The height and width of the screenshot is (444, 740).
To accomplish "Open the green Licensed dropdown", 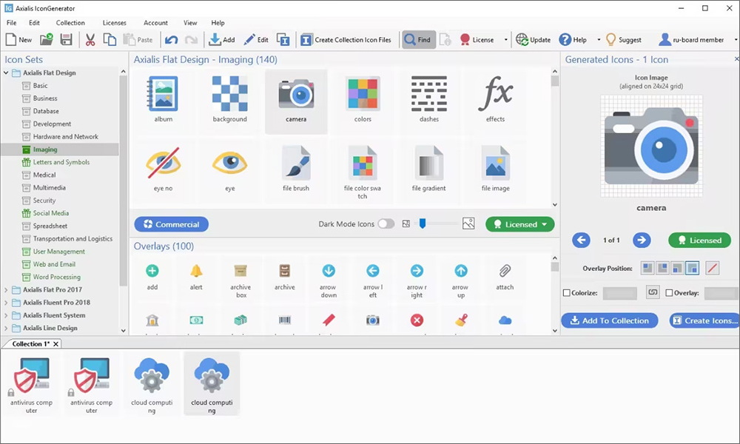I will click(543, 224).
